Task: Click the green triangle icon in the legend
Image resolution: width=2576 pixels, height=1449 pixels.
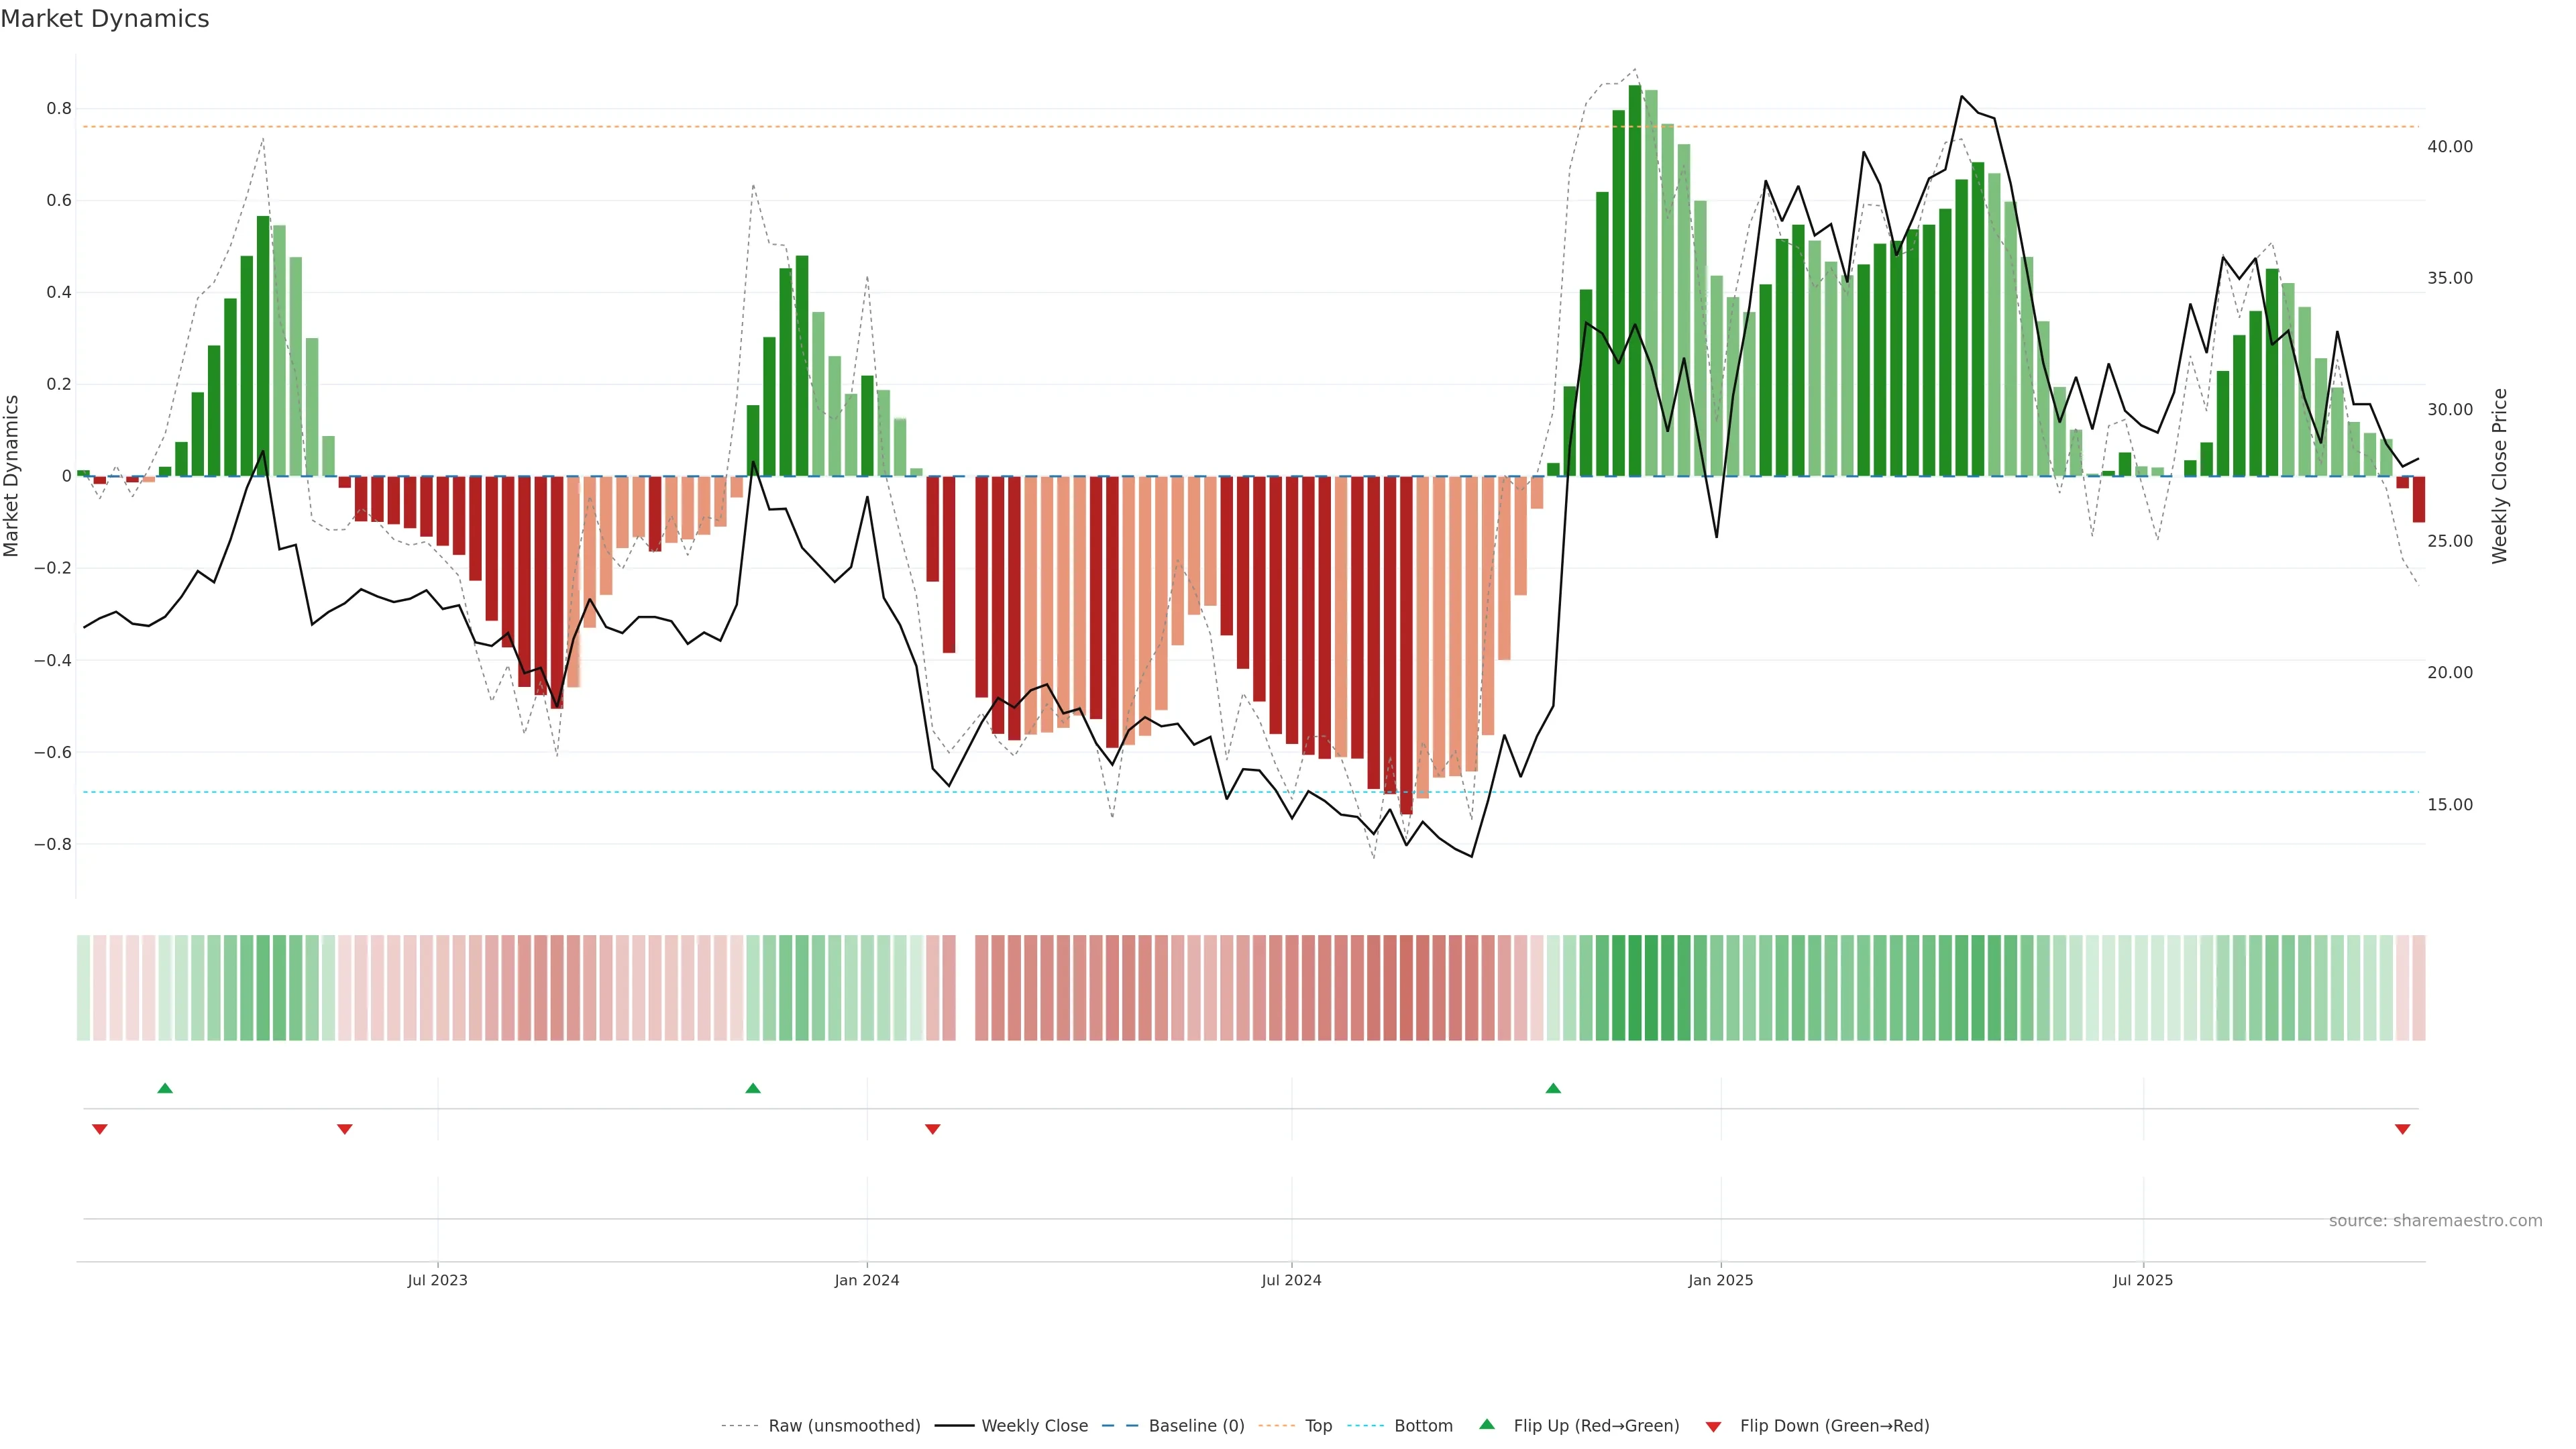Action: [1487, 1424]
